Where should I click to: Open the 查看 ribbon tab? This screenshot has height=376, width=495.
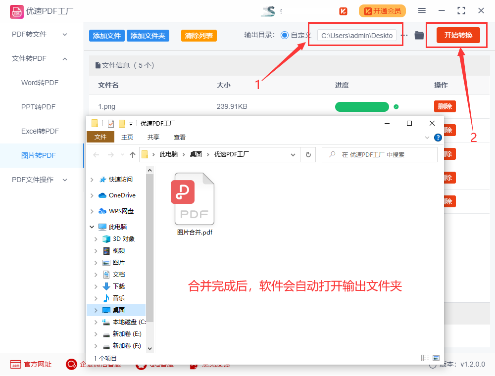click(x=180, y=137)
